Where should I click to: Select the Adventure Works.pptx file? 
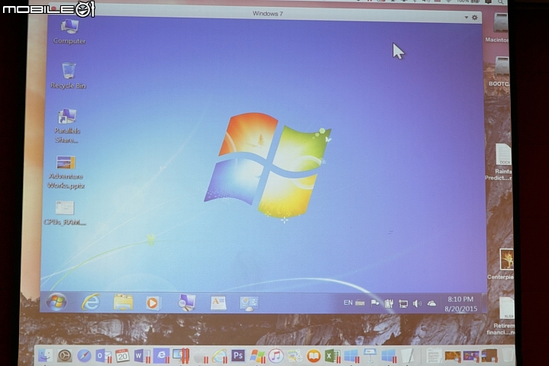pos(66,172)
